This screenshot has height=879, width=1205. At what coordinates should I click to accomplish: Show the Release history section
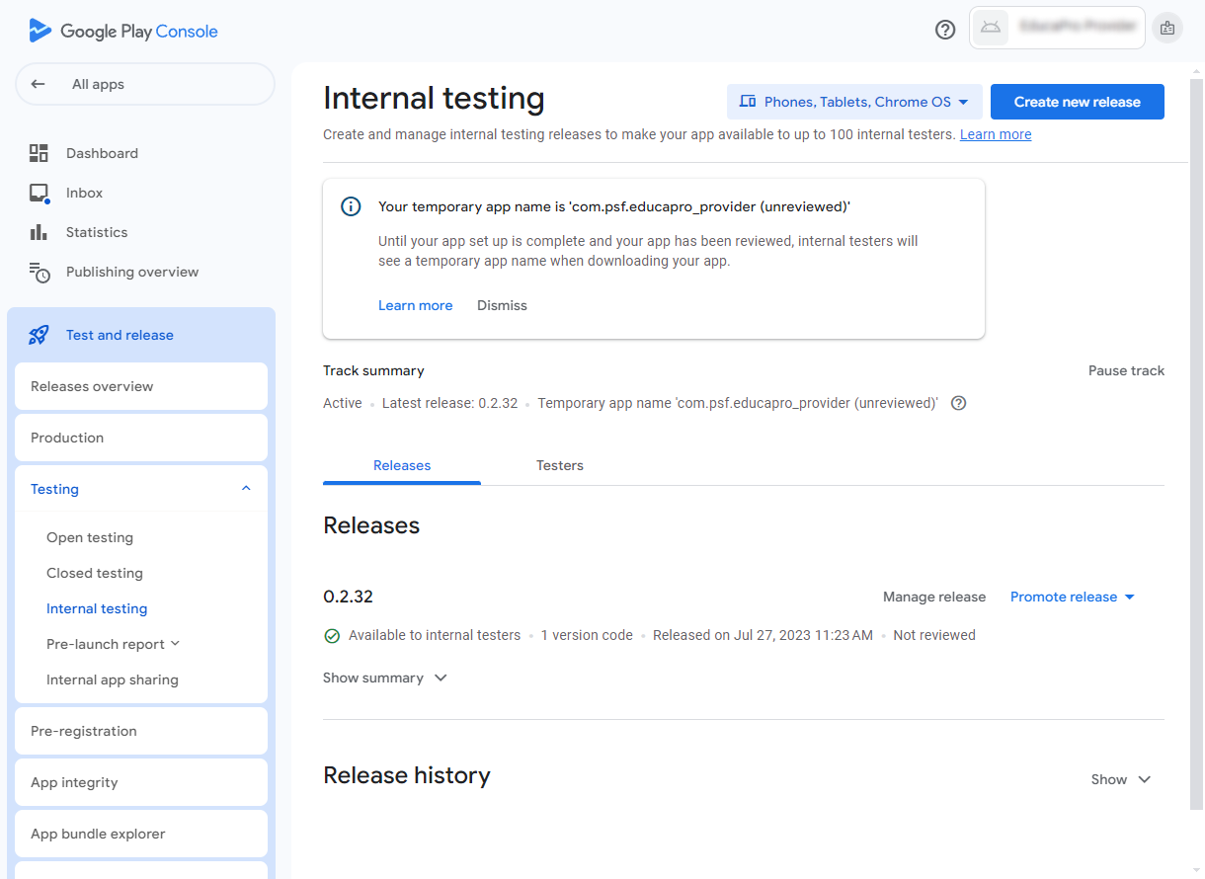pyautogui.click(x=1121, y=779)
